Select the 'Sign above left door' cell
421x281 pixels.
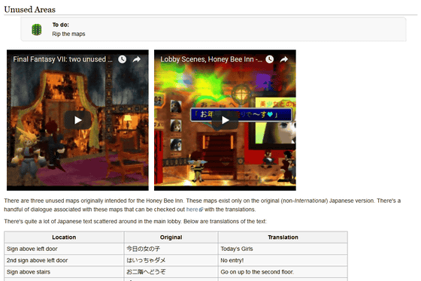[x=64, y=249]
